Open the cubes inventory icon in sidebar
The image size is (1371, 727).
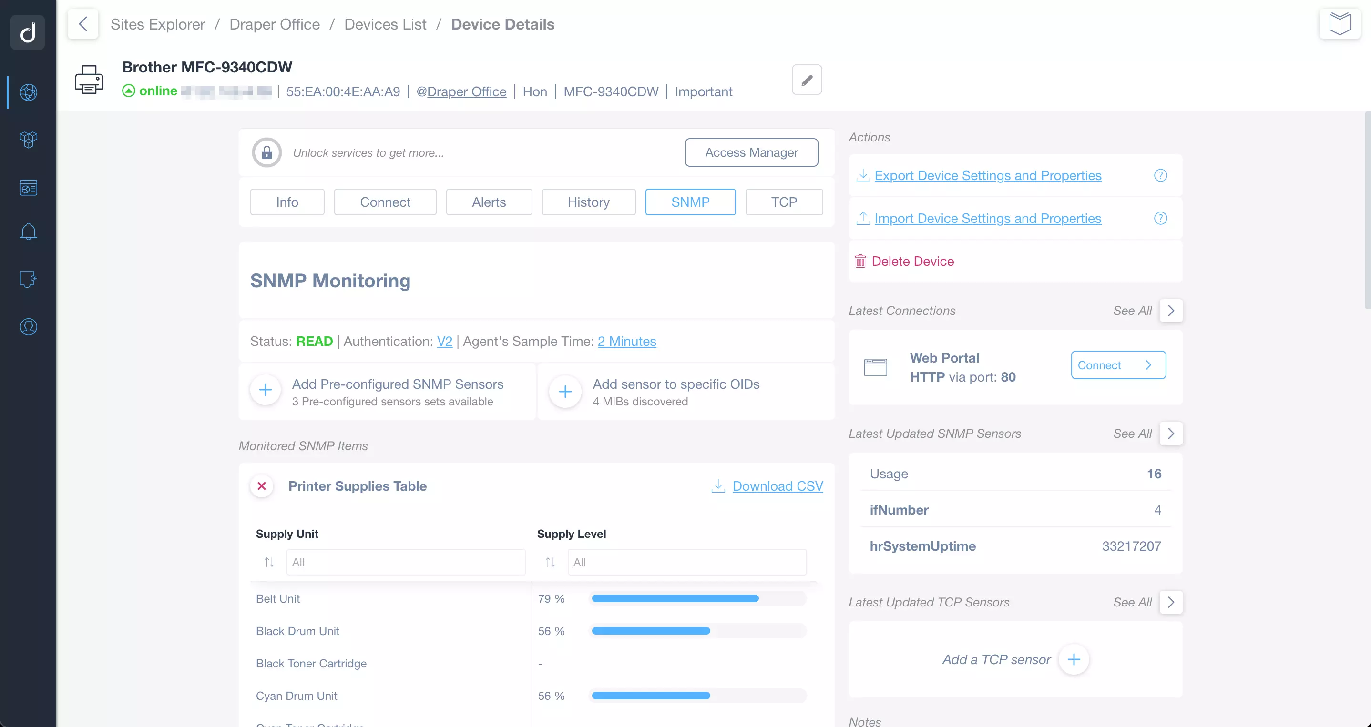(28, 140)
